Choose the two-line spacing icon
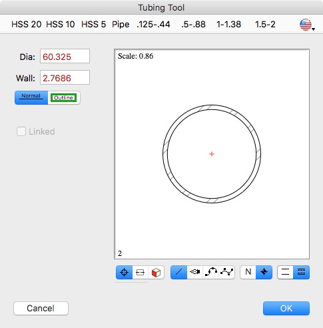Image resolution: width=323 pixels, height=328 pixels. coord(285,272)
